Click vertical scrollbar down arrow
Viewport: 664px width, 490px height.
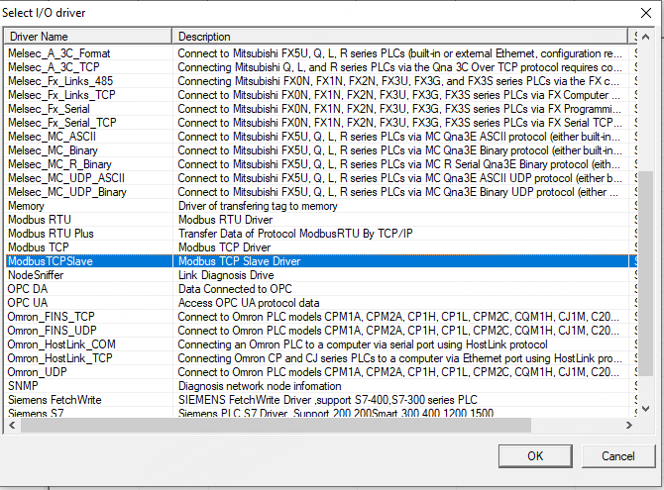(645, 409)
